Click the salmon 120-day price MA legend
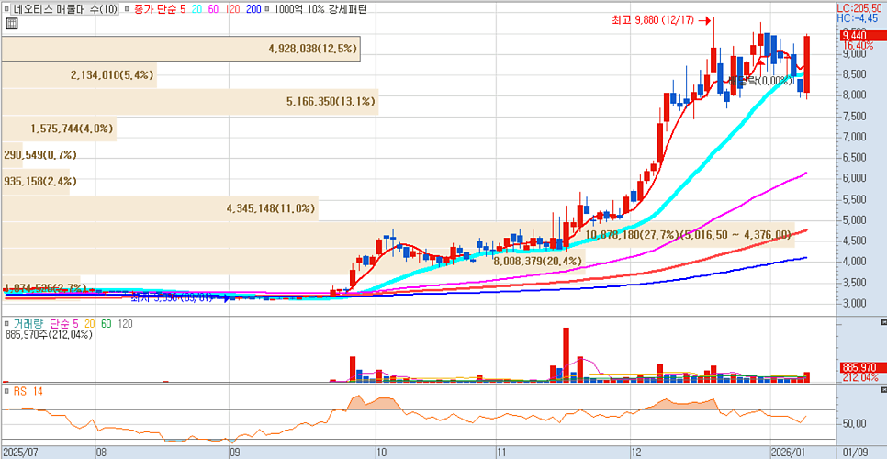The height and width of the screenshot is (459, 887). pos(230,9)
